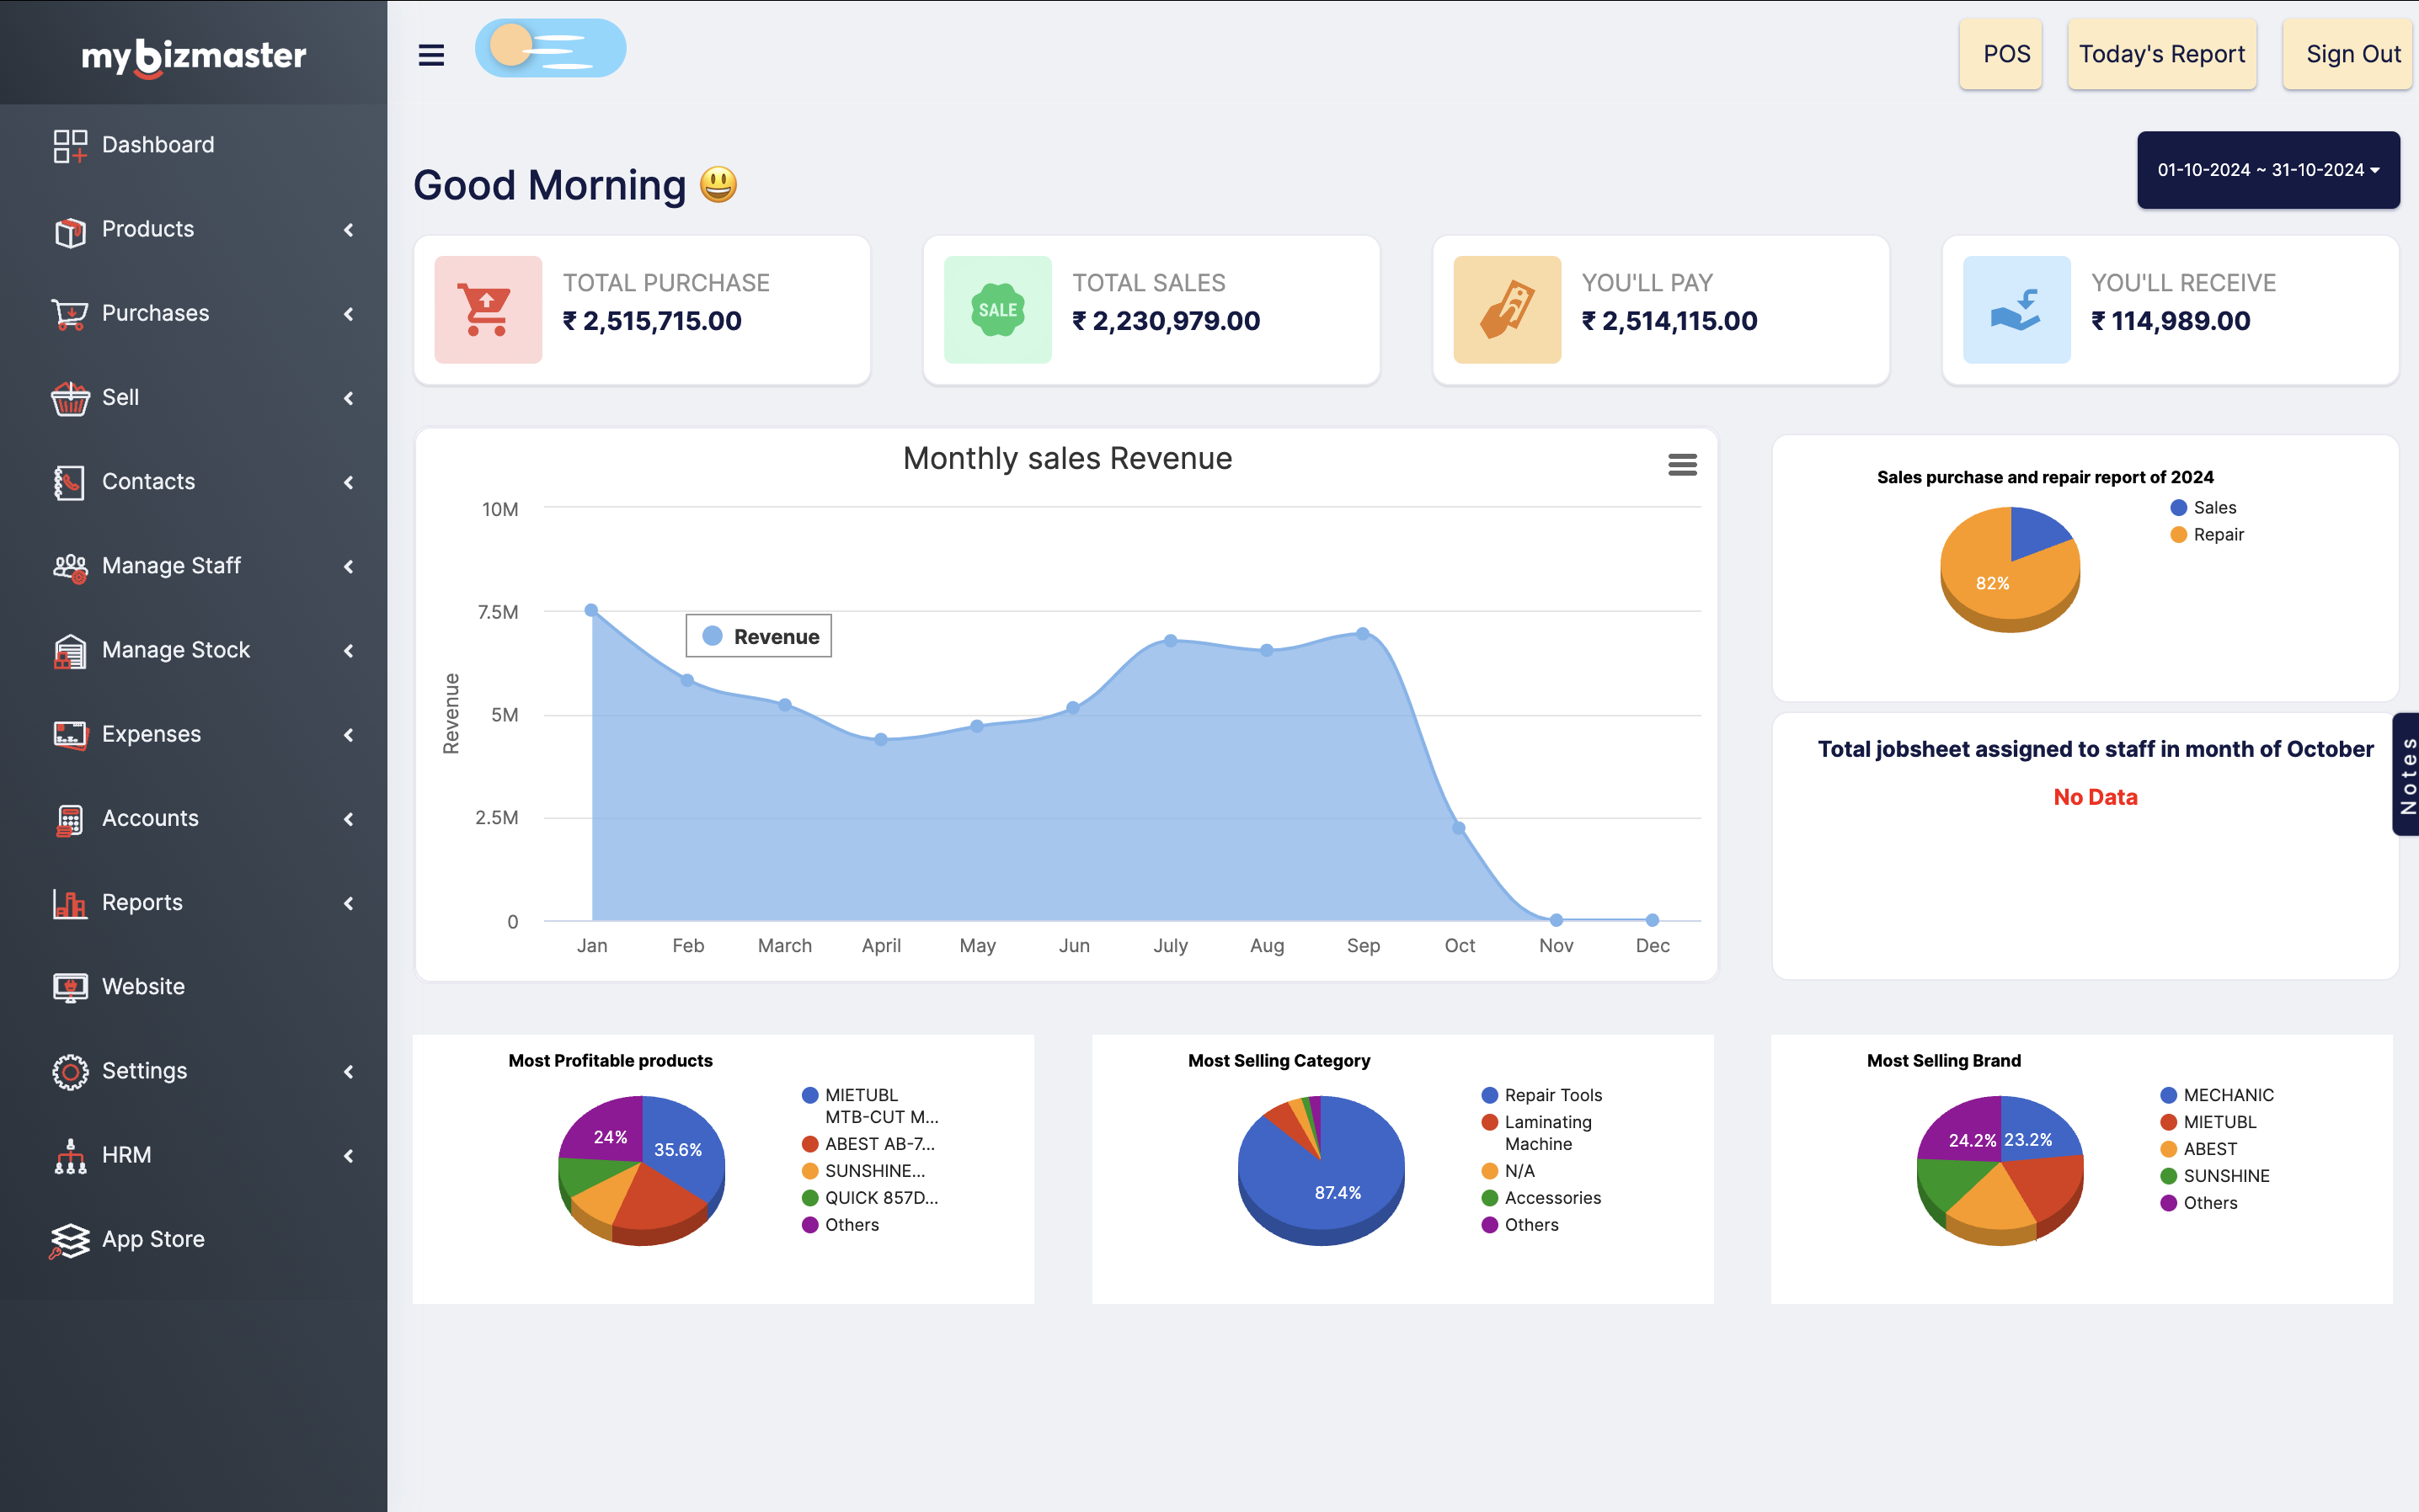The width and height of the screenshot is (2419, 1512).
Task: Click the Contacts phonebook icon
Action: [70, 483]
